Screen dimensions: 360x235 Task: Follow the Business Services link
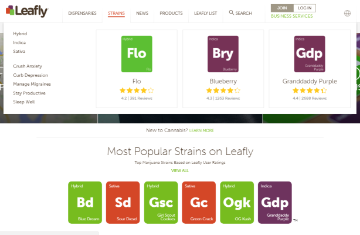(291, 16)
